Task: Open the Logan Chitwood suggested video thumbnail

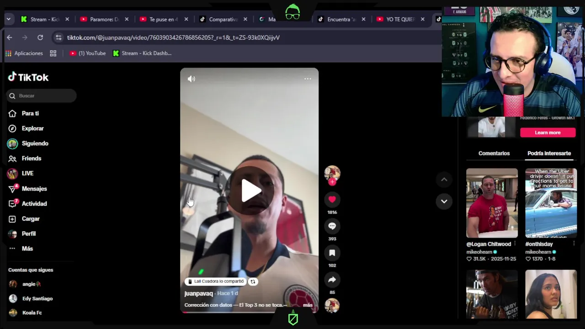Action: pyautogui.click(x=492, y=203)
